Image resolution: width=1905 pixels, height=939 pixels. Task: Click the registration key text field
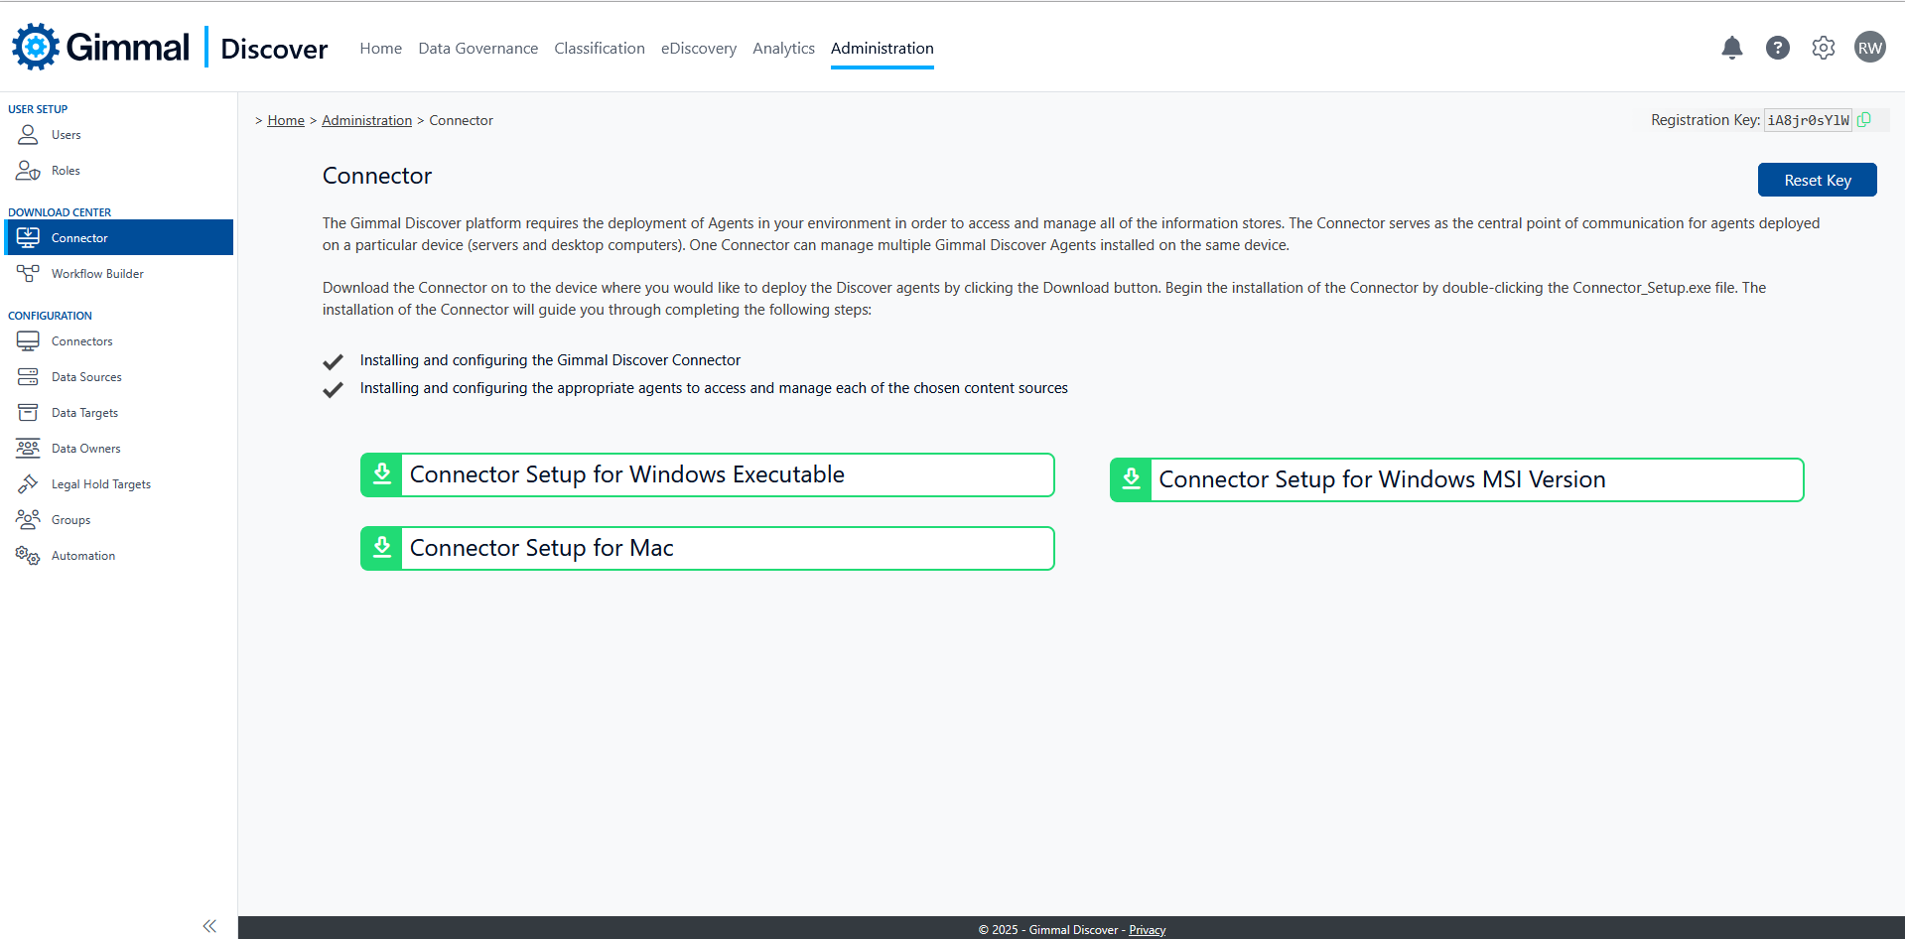1807,120
